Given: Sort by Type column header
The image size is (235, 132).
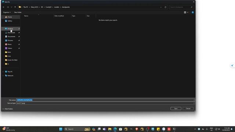Looking at the screenshot, I should tap(73, 16).
